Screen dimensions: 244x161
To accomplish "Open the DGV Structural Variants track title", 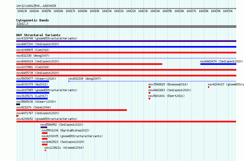I will click(x=38, y=35).
